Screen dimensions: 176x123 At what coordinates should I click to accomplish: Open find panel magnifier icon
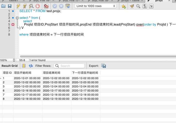pos(138,6)
